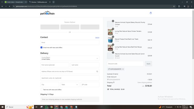
Task: Click the weather widget in the taskbar
Action: click(166, 107)
